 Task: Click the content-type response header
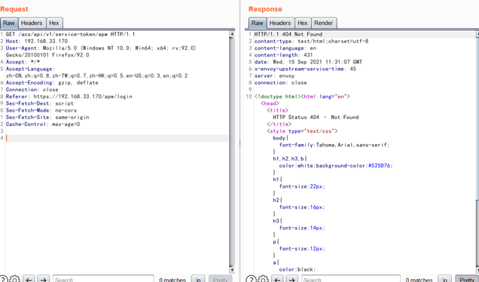(x=311, y=41)
